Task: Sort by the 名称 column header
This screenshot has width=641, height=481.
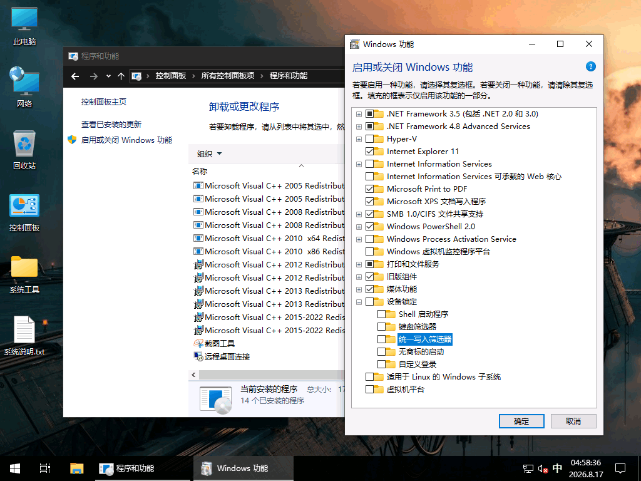Action: [200, 172]
